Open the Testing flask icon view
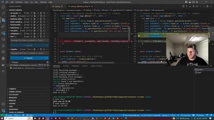Viewport: 214px width, 120px height. (3, 46)
